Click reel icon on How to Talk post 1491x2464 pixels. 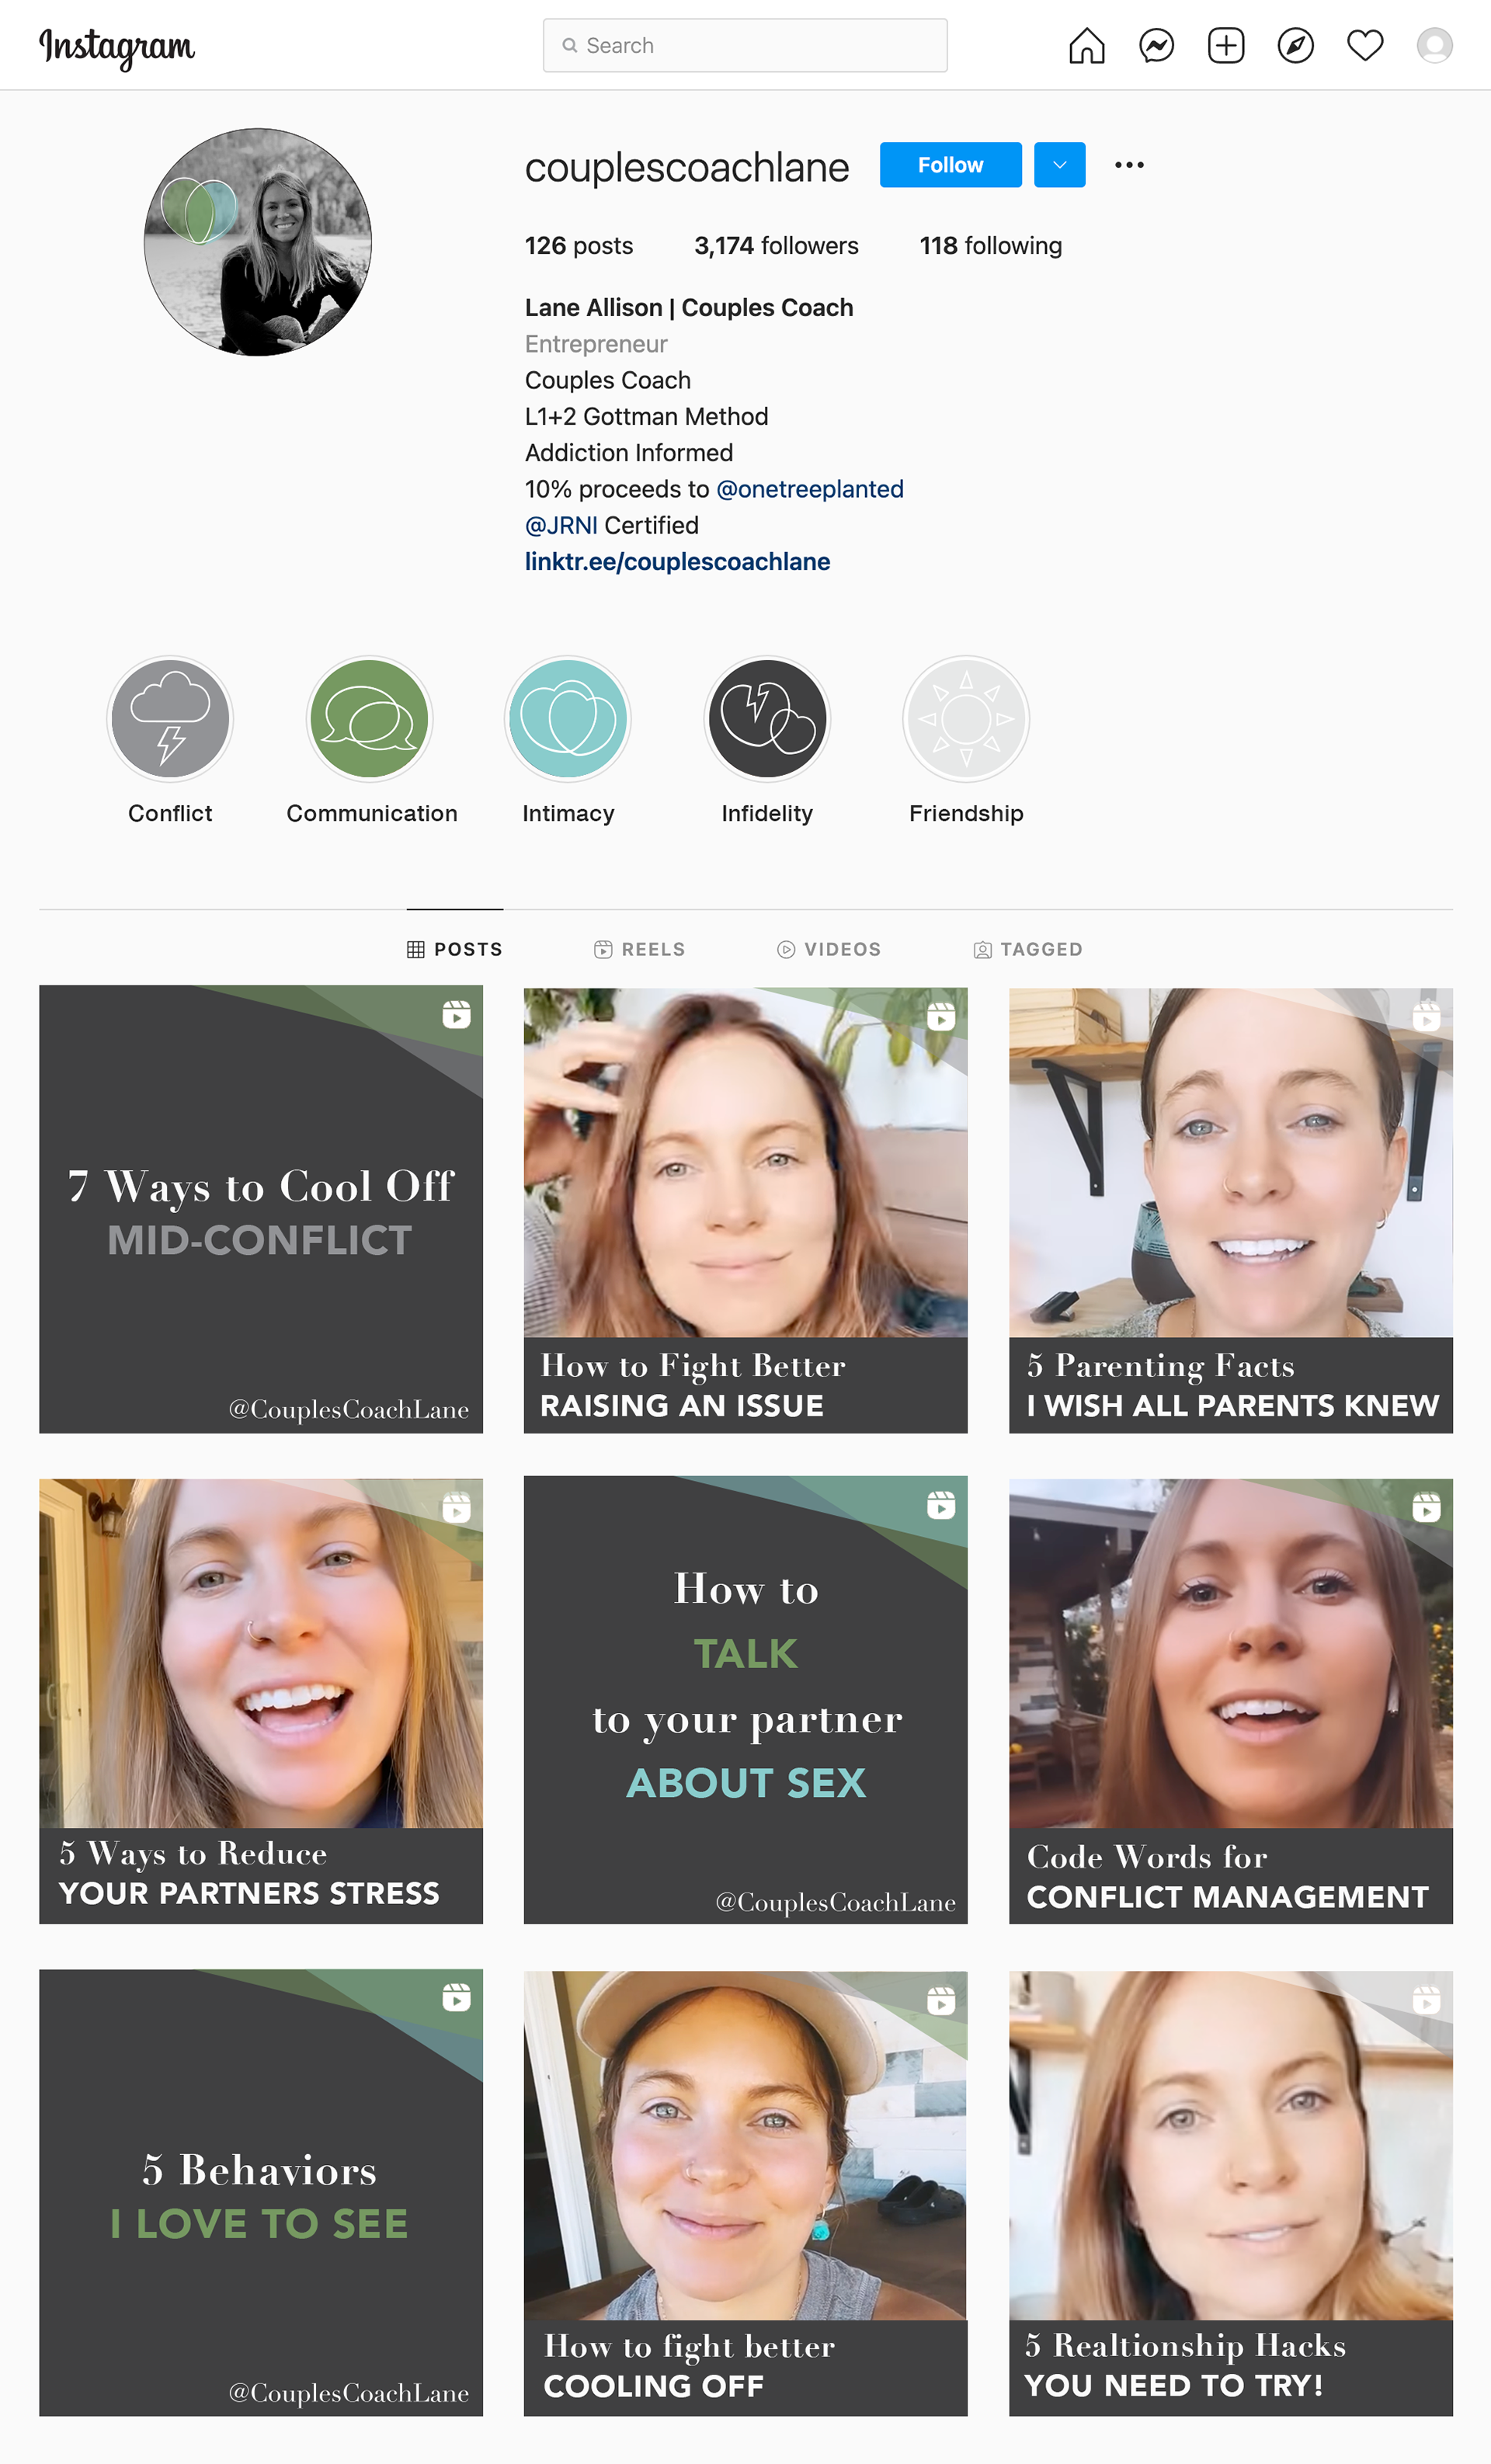[x=941, y=1505]
